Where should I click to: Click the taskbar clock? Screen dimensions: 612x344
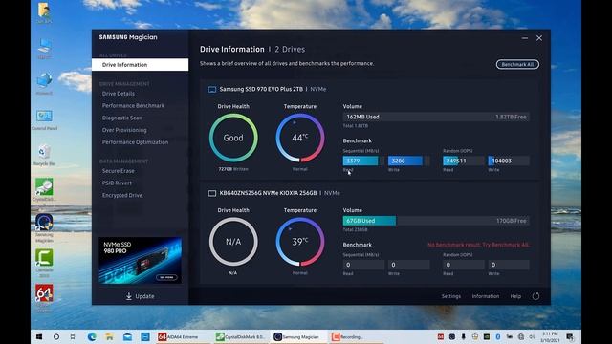coord(550,336)
